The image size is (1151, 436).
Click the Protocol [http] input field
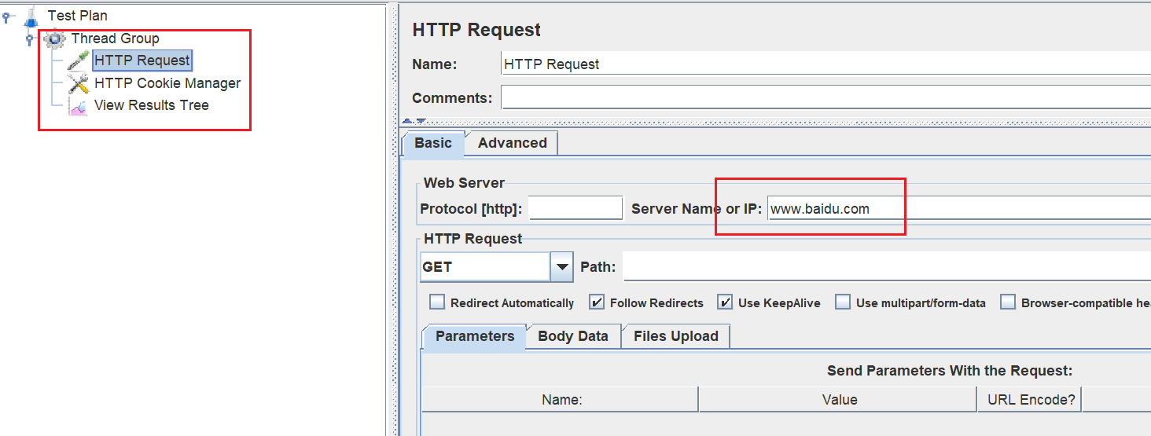tap(576, 208)
